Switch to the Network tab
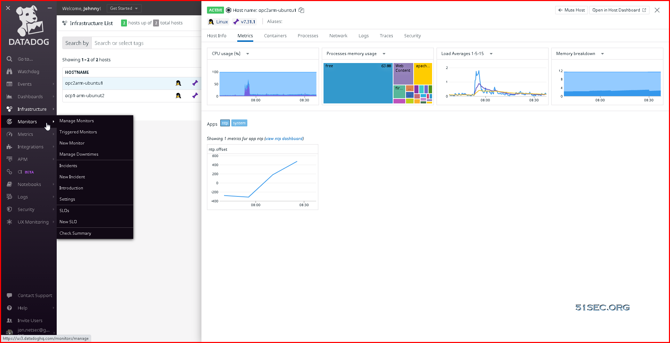The height and width of the screenshot is (343, 670). 338,36
